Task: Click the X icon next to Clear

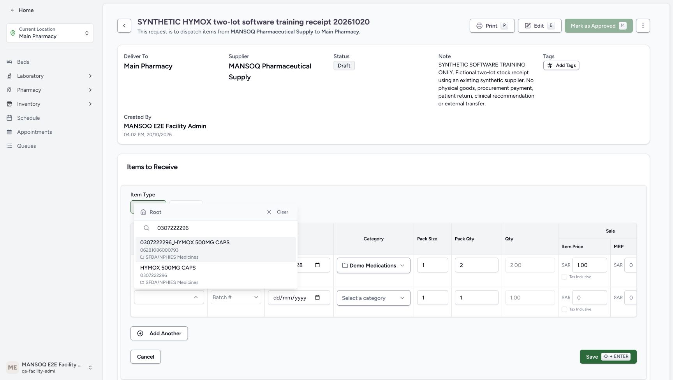Action: click(x=269, y=212)
